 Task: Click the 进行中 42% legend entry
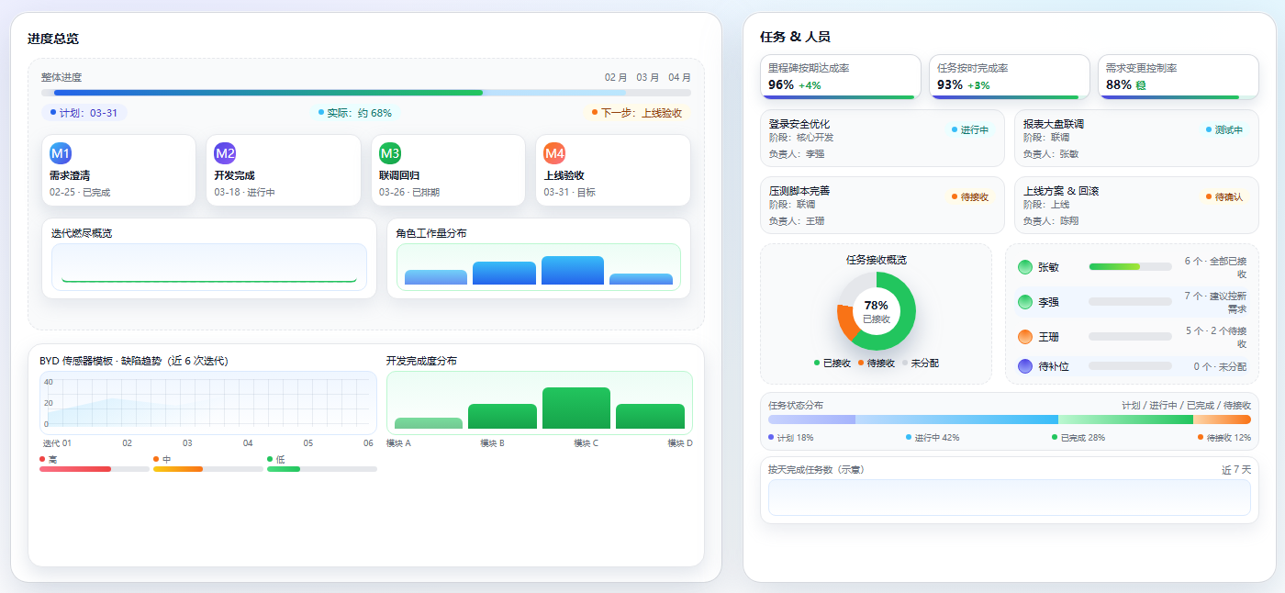(x=933, y=438)
